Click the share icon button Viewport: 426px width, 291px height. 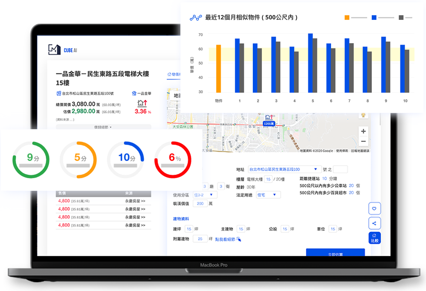tap(374, 223)
